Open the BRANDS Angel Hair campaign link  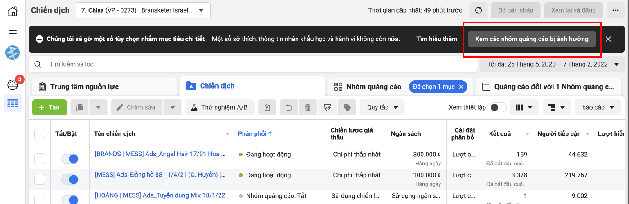coord(160,154)
